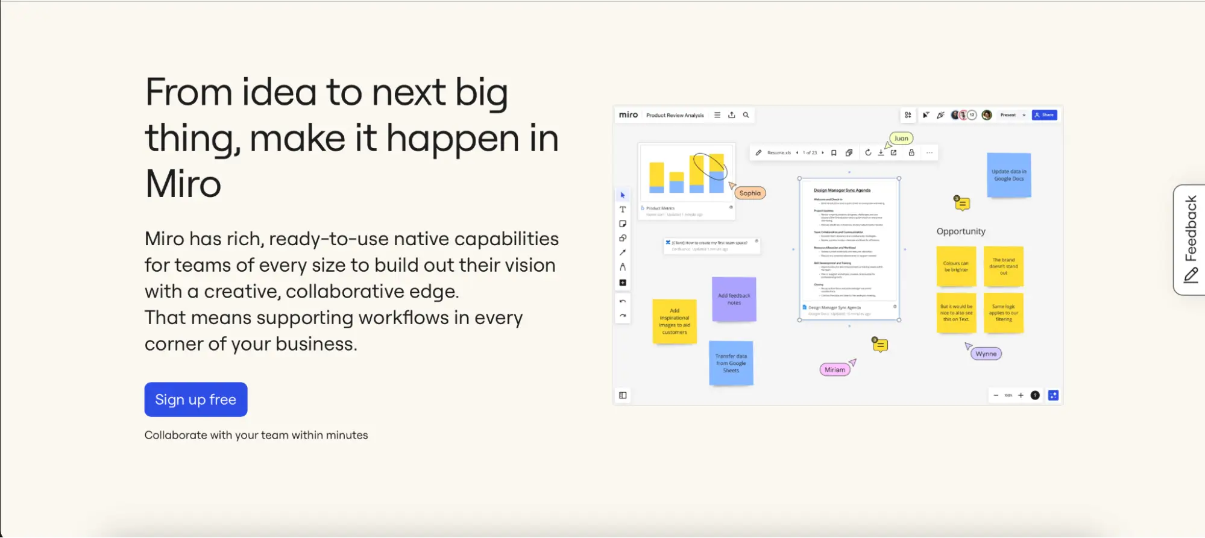Click the Present button
Viewport: 1205px width, 538px height.
1008,115
